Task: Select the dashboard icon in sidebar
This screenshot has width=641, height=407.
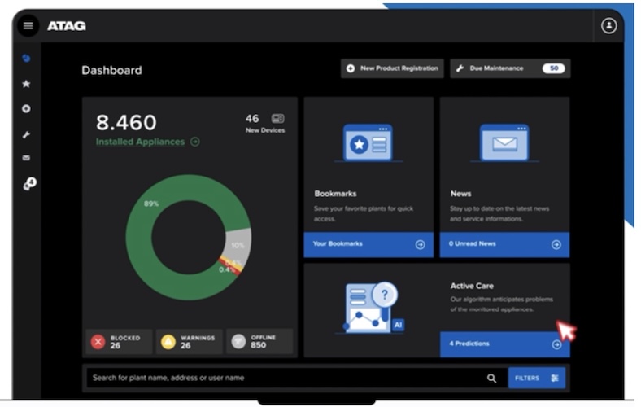Action: point(27,59)
